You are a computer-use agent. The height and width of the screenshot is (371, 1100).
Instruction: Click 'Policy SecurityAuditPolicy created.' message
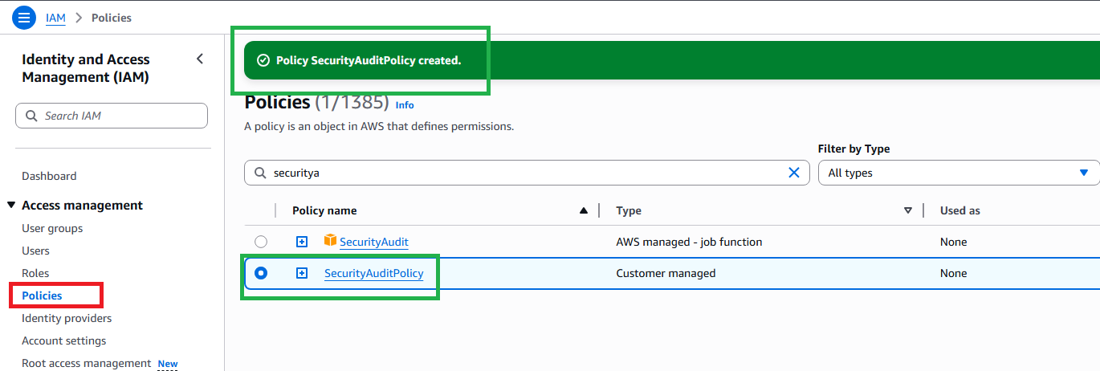(369, 60)
